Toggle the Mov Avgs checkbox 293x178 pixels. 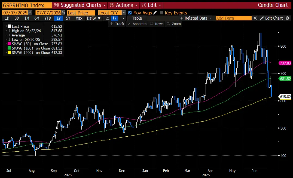click(x=130, y=13)
